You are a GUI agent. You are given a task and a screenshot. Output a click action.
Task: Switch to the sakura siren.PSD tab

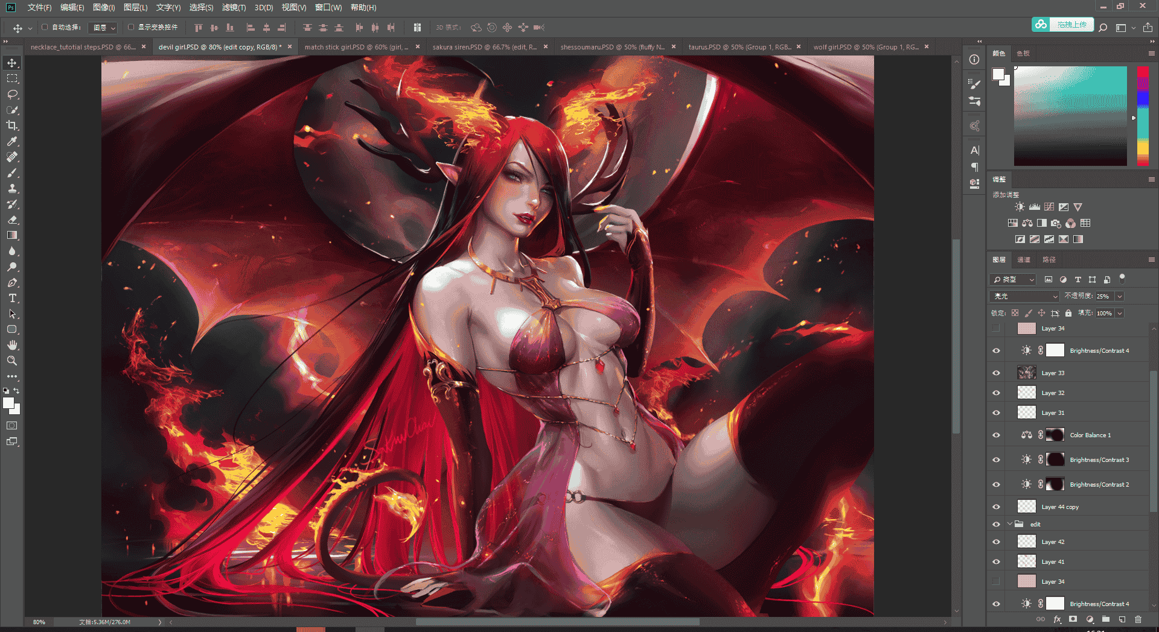[x=485, y=47]
